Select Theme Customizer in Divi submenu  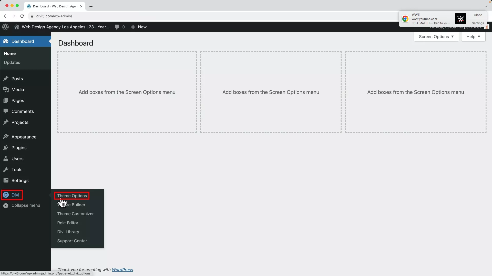(x=75, y=214)
